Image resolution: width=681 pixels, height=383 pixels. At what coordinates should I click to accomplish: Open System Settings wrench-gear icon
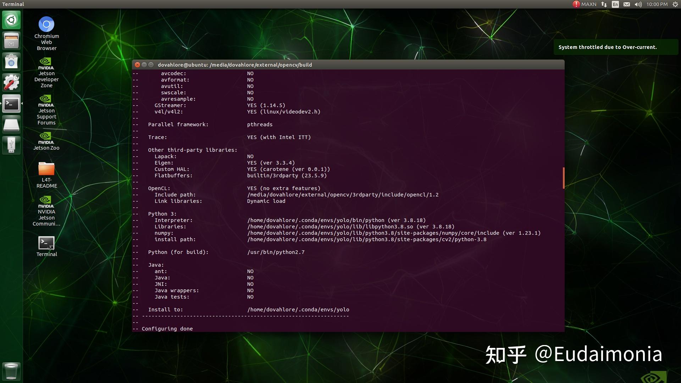pyautogui.click(x=11, y=83)
